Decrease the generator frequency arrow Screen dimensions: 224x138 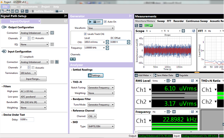(107, 49)
